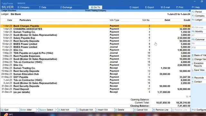This screenshot has height=116, width=206.
Task: Click H: Change View button
Action: pos(199,59)
